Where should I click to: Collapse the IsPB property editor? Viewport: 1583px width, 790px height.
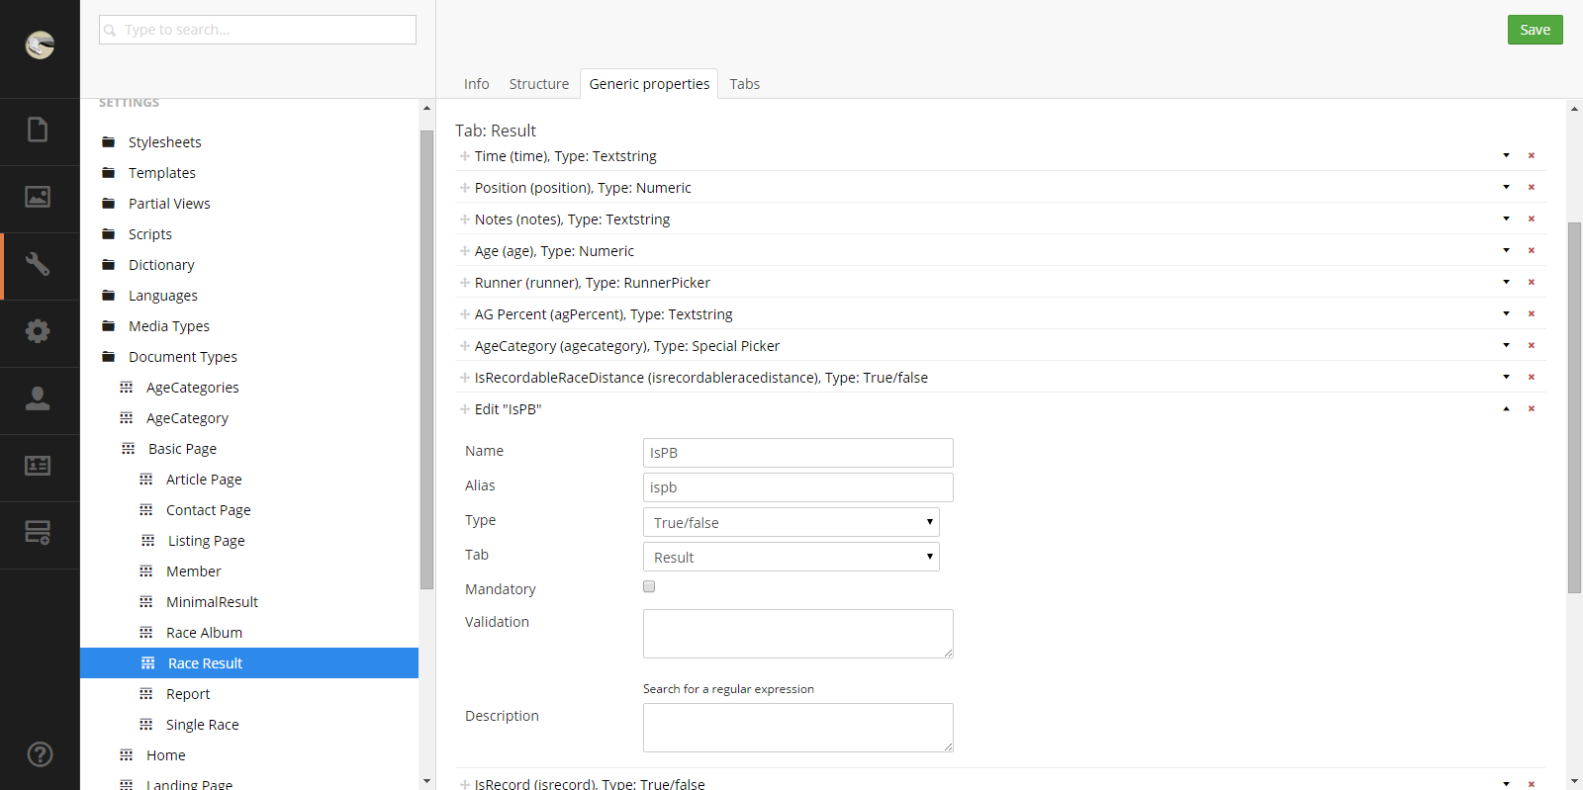click(1506, 408)
